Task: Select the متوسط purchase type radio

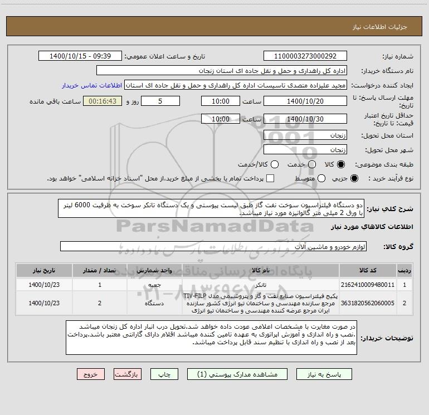Action: (x=321, y=178)
